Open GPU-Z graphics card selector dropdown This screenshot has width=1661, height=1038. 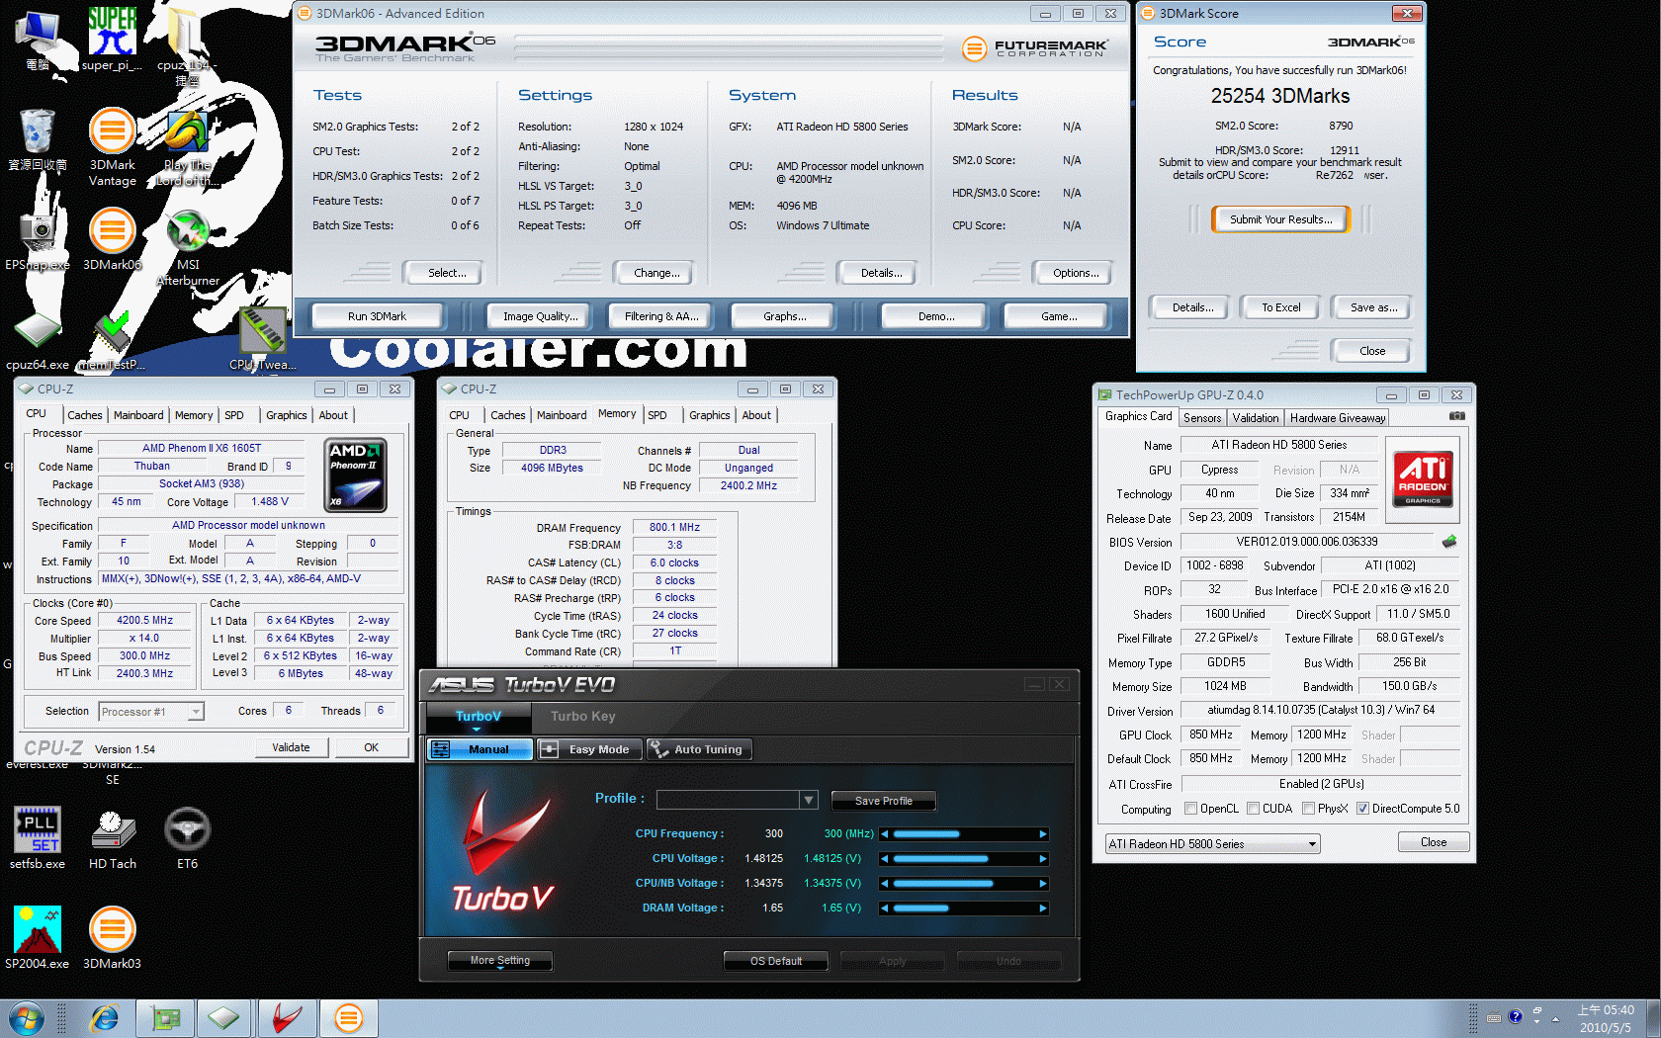(x=1212, y=844)
